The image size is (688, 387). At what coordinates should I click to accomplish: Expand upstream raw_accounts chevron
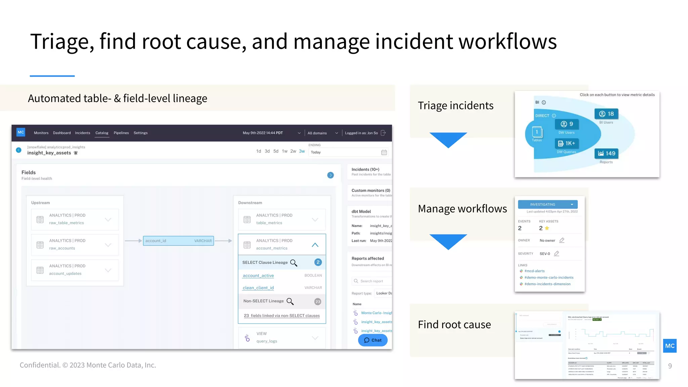108,245
